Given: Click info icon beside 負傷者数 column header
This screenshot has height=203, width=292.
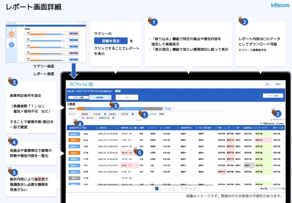Looking at the screenshot, I should click(135, 128).
